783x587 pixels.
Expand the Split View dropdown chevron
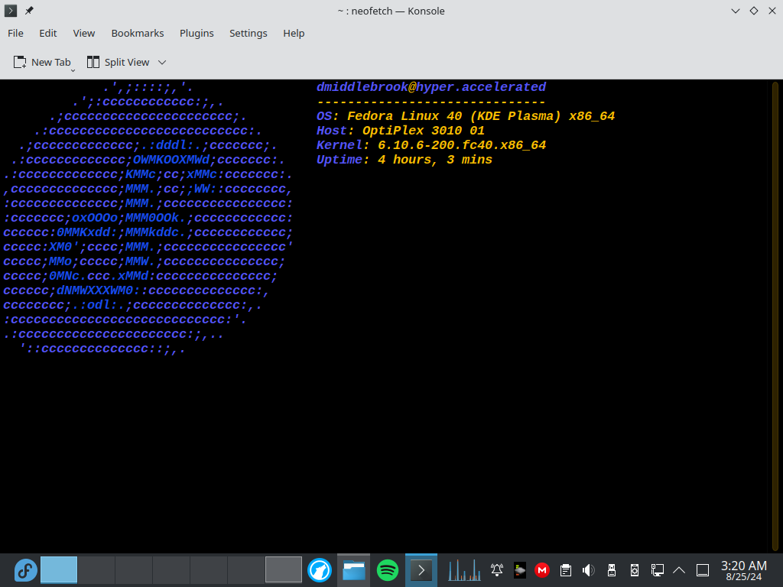(162, 63)
